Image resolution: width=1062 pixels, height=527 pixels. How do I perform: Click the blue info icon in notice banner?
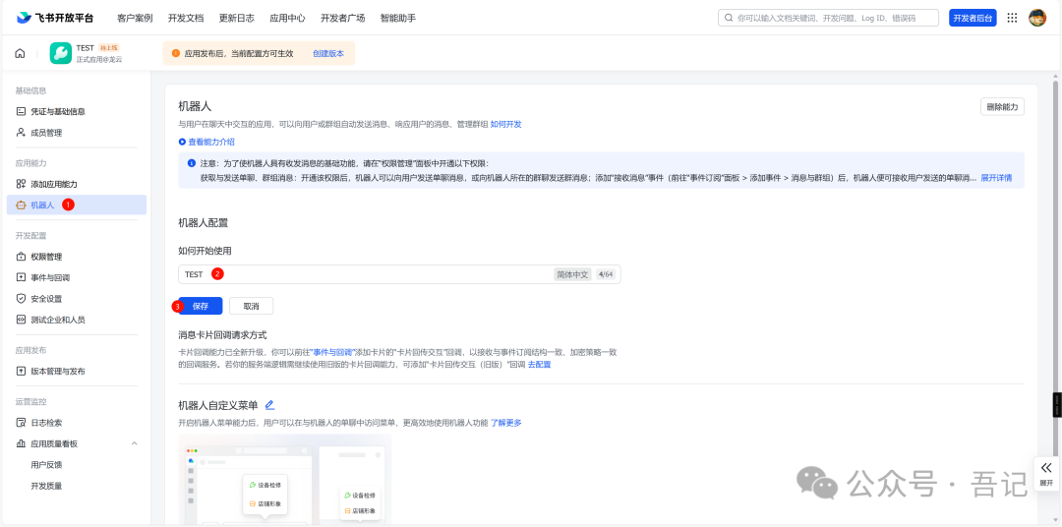coord(191,163)
